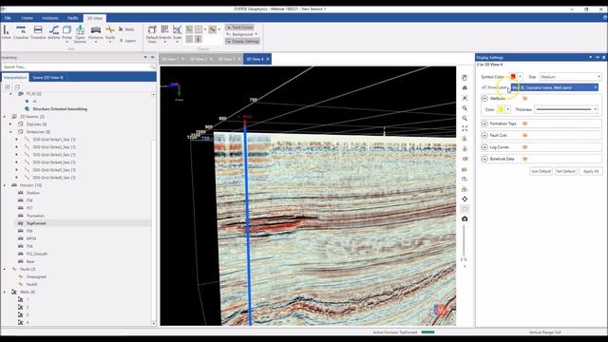Add an Arbline from the ribbon
The height and width of the screenshot is (342, 608).
click(54, 32)
